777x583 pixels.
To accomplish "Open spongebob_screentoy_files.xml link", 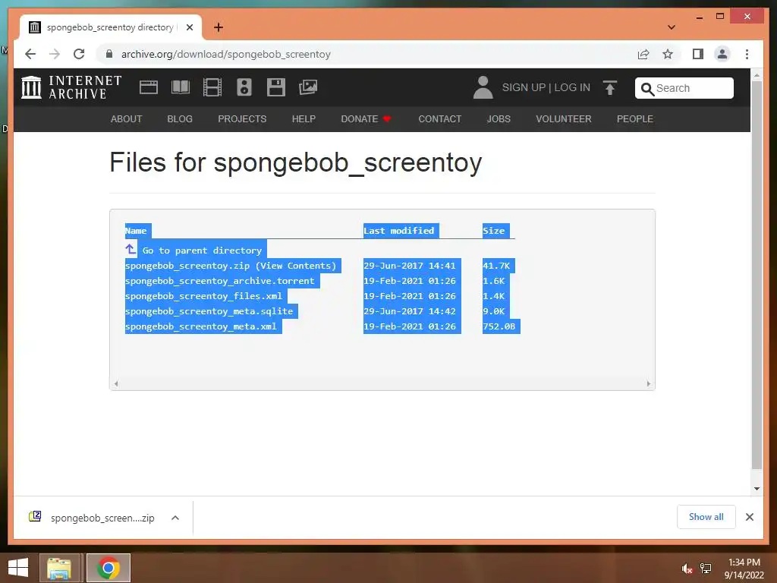I will pos(203,296).
